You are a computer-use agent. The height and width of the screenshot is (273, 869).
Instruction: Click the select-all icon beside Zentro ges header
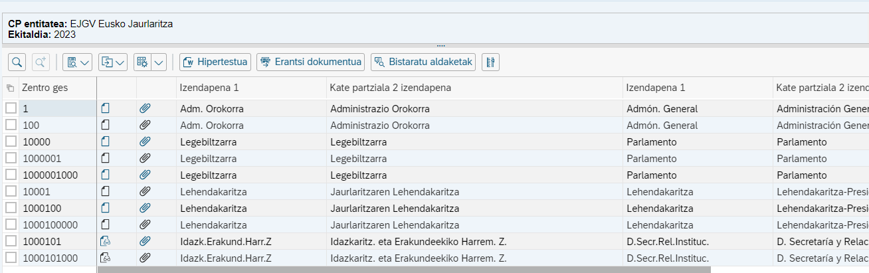10,88
